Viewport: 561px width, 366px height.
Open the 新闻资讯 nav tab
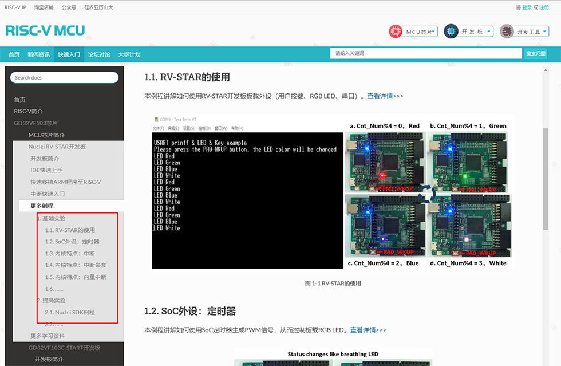coord(39,54)
